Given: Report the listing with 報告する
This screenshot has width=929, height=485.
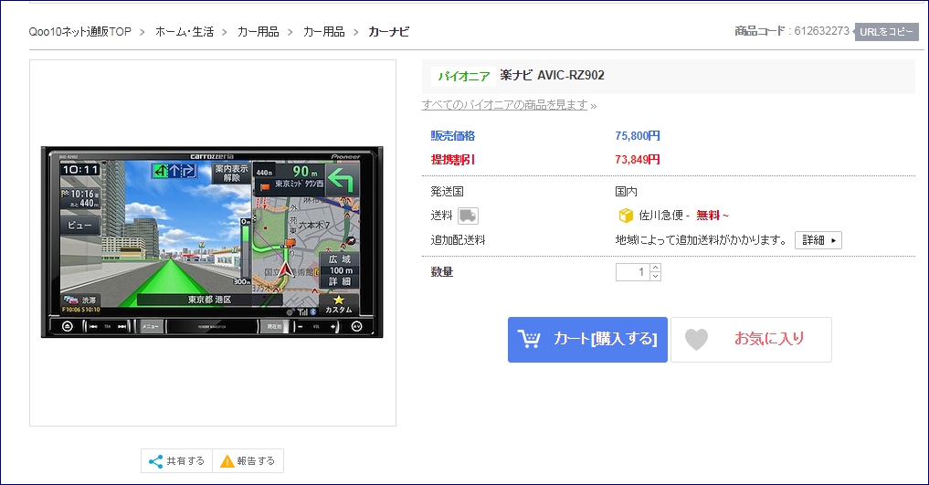Looking at the screenshot, I should 248,460.
